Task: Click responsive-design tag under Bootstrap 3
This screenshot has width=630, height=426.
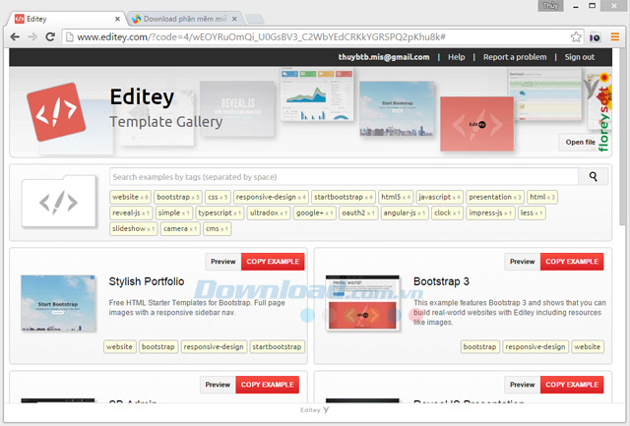Action: click(x=535, y=346)
